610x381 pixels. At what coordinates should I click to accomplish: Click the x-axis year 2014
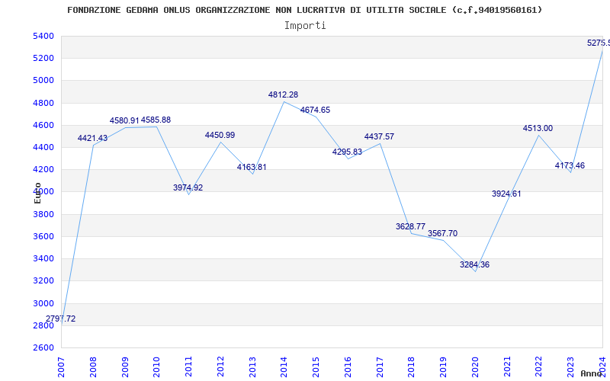284,367
